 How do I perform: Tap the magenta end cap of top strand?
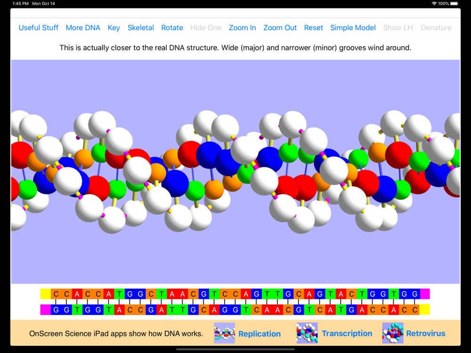tap(425, 294)
